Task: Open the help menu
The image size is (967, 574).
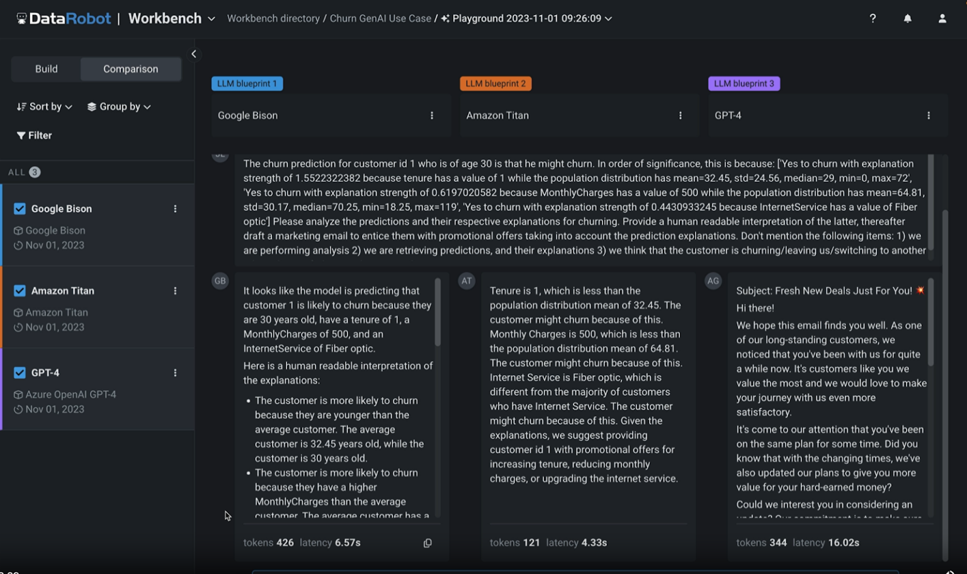Action: coord(873,18)
